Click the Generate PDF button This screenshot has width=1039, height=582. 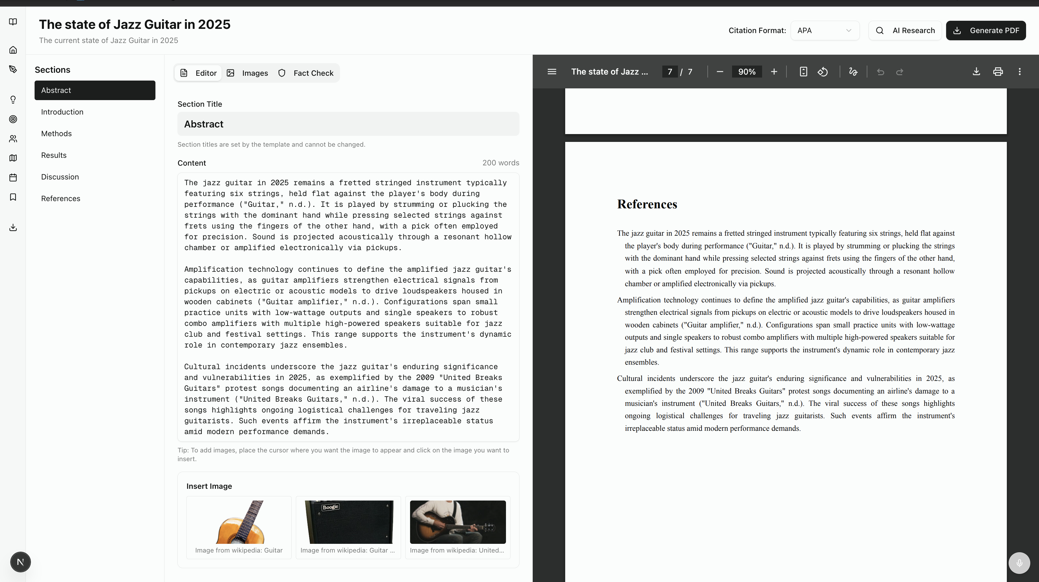pos(986,31)
